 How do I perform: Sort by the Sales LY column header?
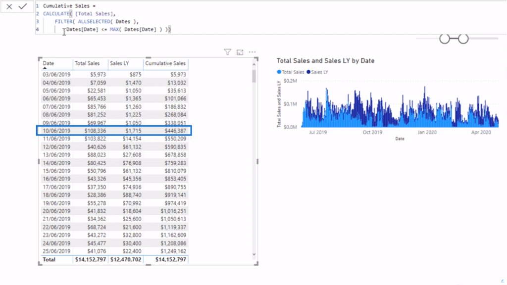pyautogui.click(x=119, y=63)
